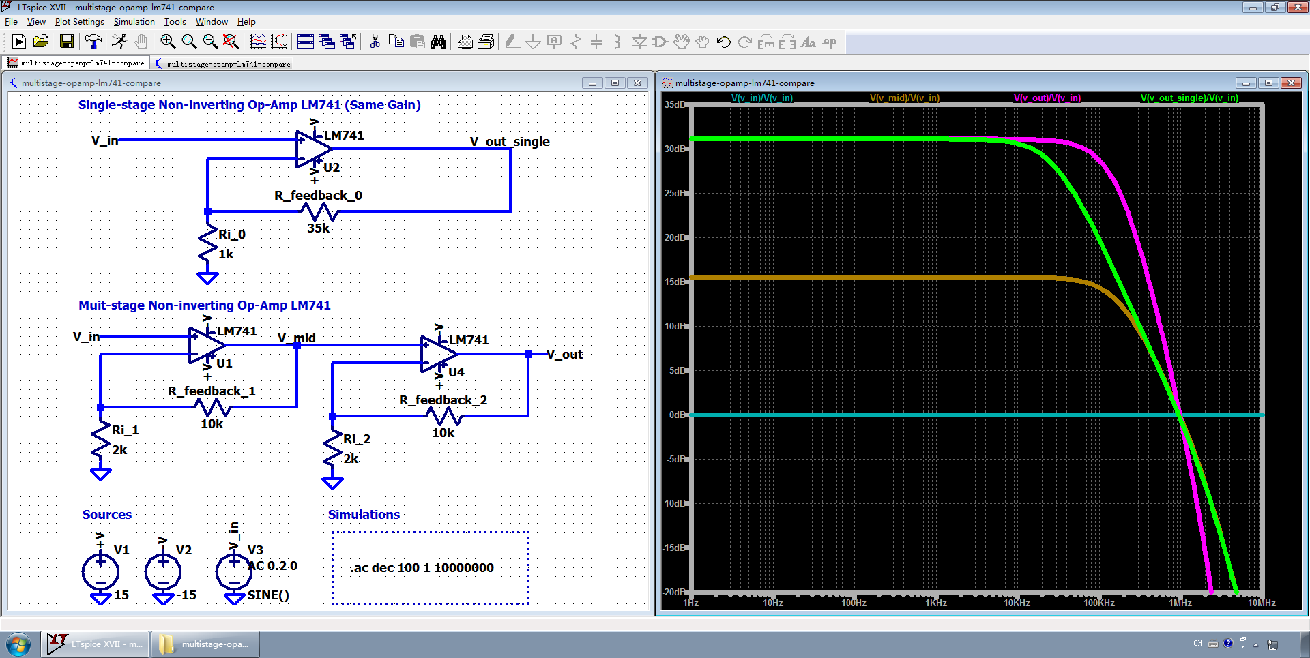Click the Cascade windows icon

coord(327,42)
